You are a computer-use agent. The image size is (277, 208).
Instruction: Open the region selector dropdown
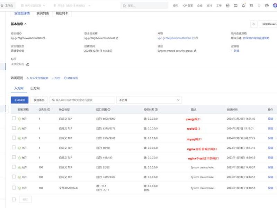(72, 6)
